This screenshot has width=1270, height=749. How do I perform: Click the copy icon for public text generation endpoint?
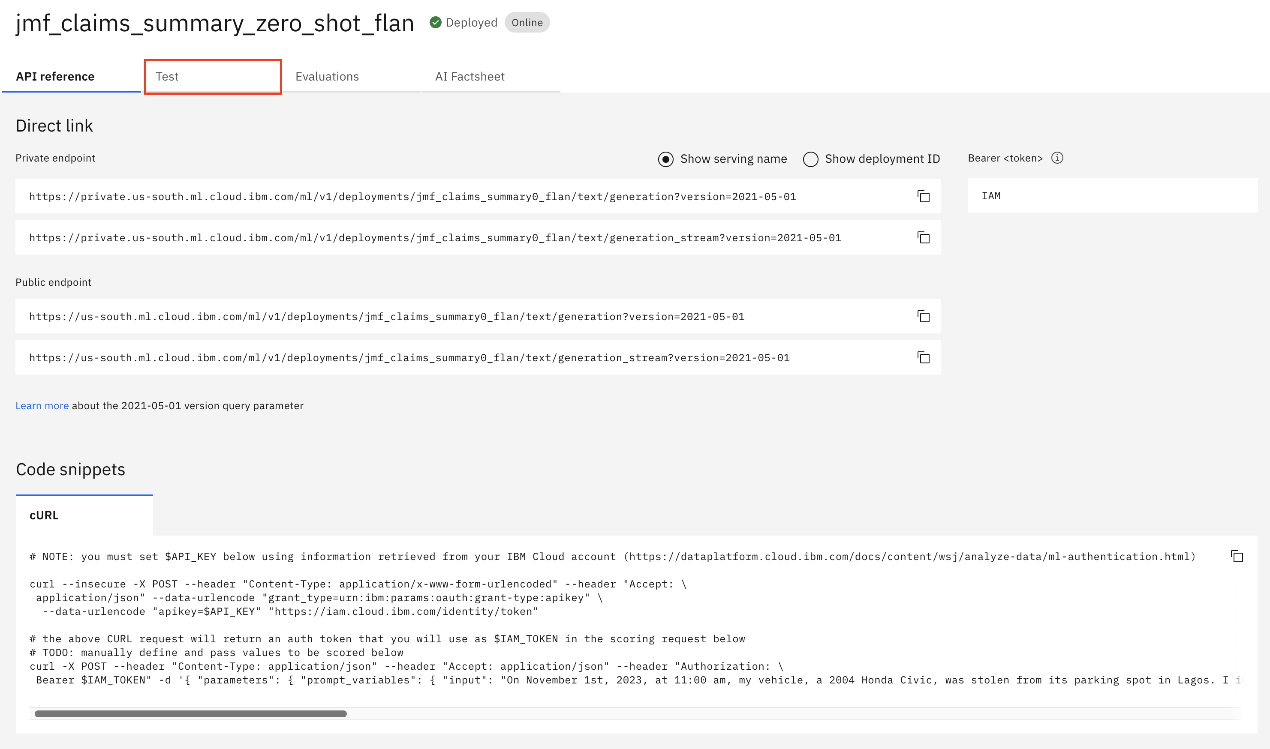[923, 317]
